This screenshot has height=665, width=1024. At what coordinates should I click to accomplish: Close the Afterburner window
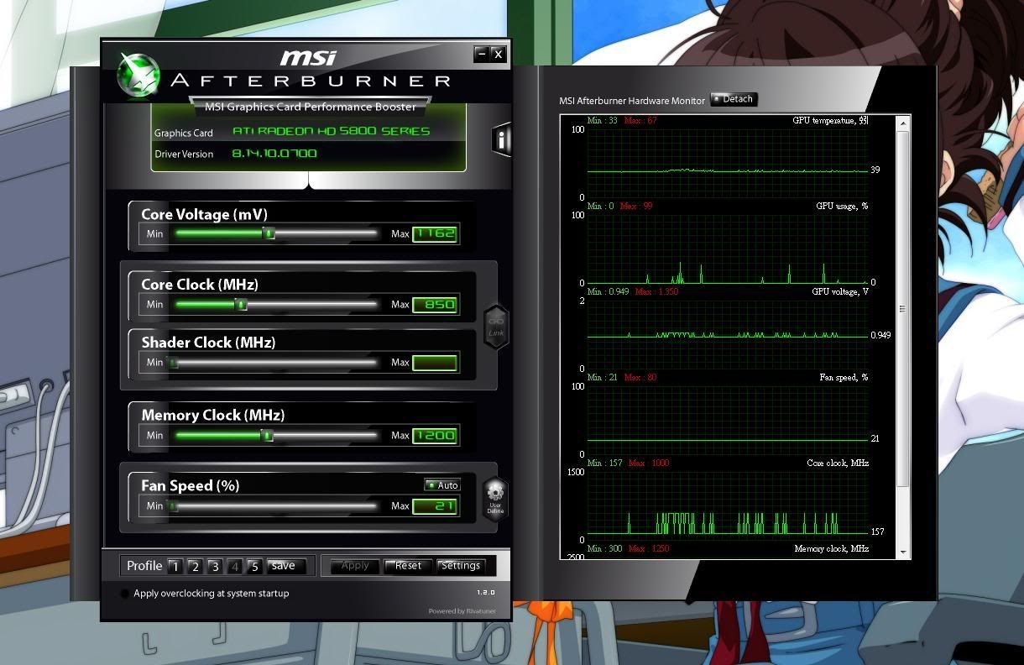[499, 54]
